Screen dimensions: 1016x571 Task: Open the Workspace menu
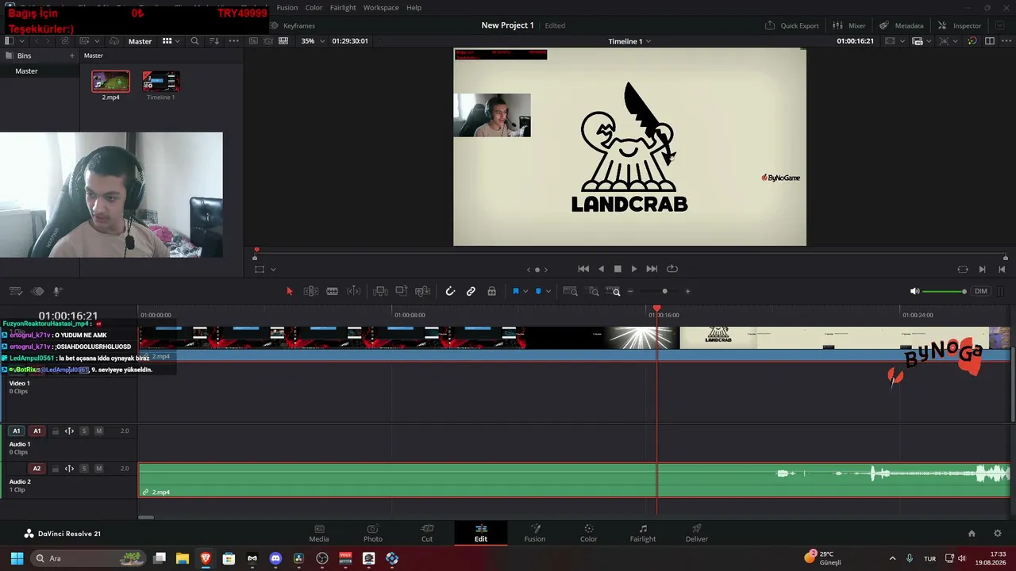pos(381,7)
